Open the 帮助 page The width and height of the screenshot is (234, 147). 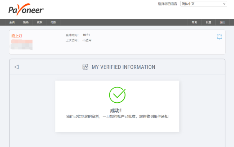pyautogui.click(x=195, y=22)
